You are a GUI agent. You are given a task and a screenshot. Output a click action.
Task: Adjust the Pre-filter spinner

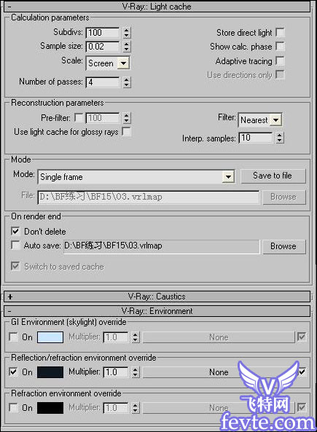(x=126, y=118)
